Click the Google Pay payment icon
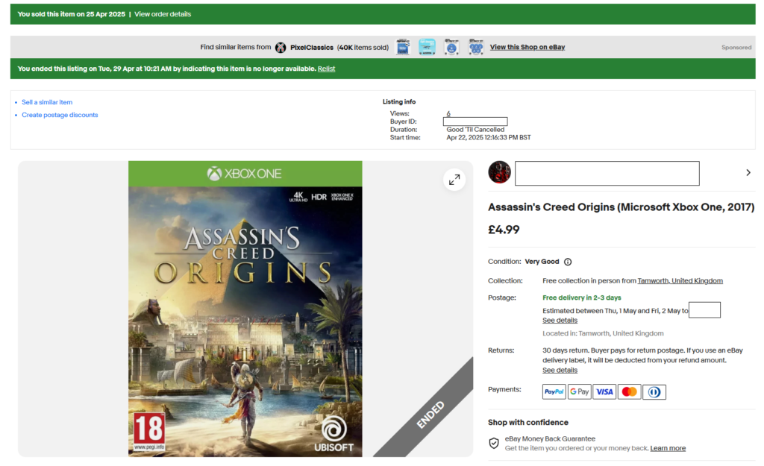 [x=579, y=392]
